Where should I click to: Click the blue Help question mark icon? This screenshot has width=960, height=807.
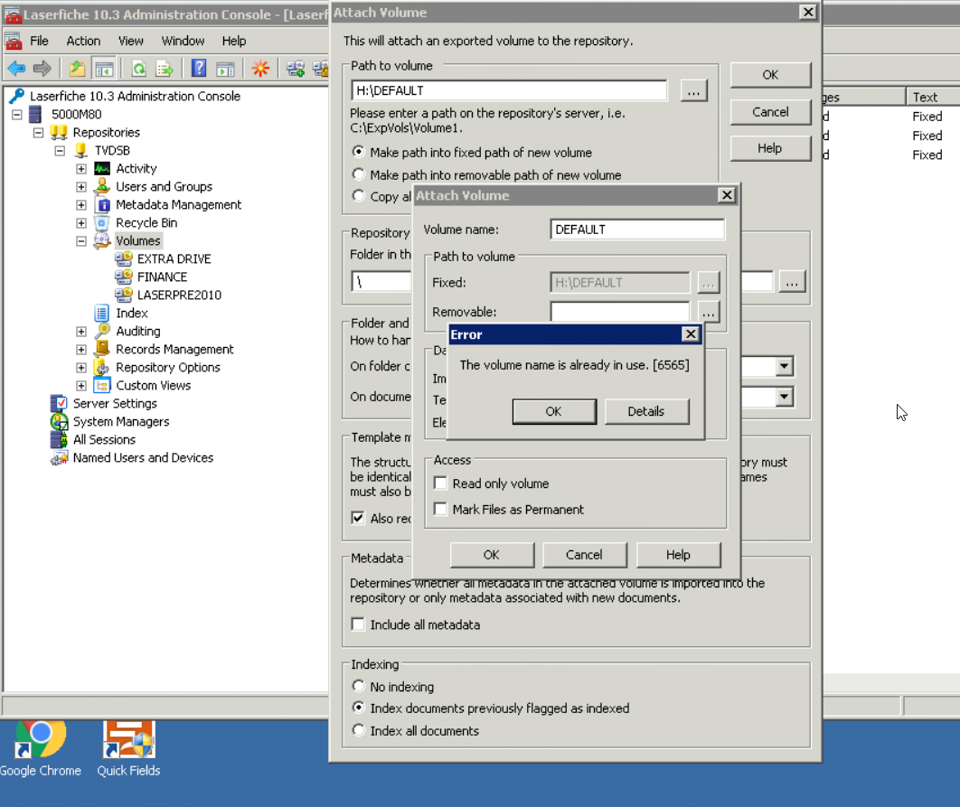tap(199, 69)
